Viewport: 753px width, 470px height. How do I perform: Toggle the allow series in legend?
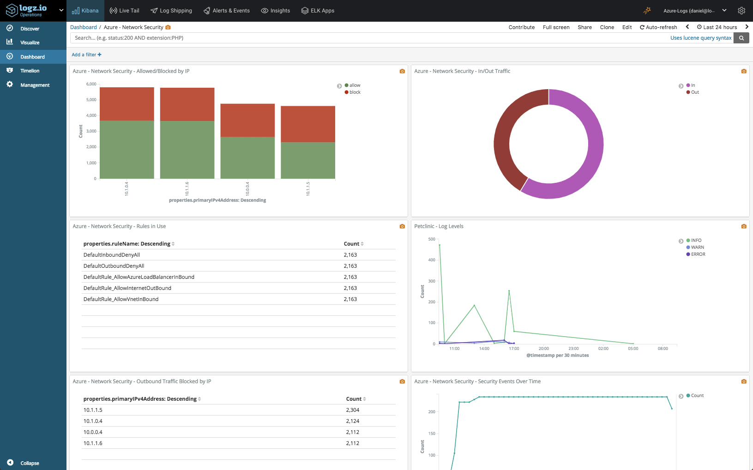(x=352, y=85)
